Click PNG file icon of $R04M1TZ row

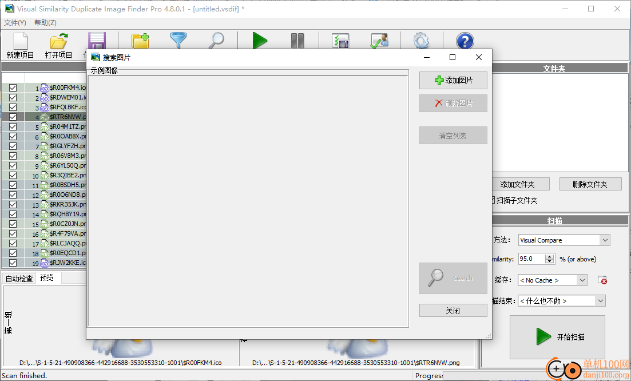(44, 127)
